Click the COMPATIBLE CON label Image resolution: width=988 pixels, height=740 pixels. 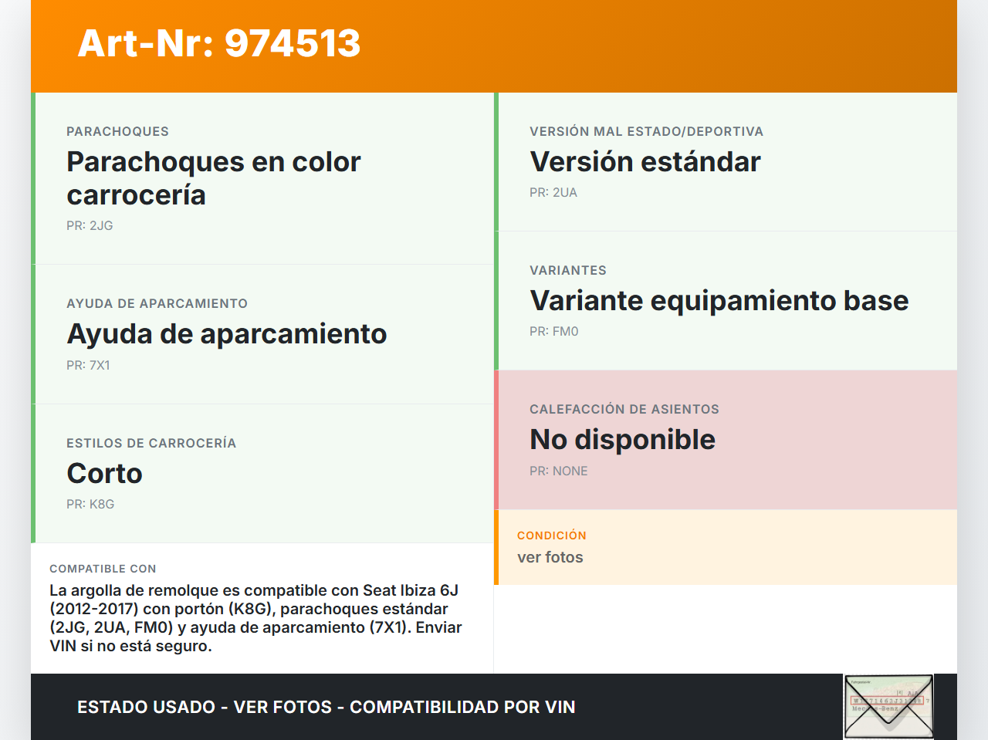point(103,569)
